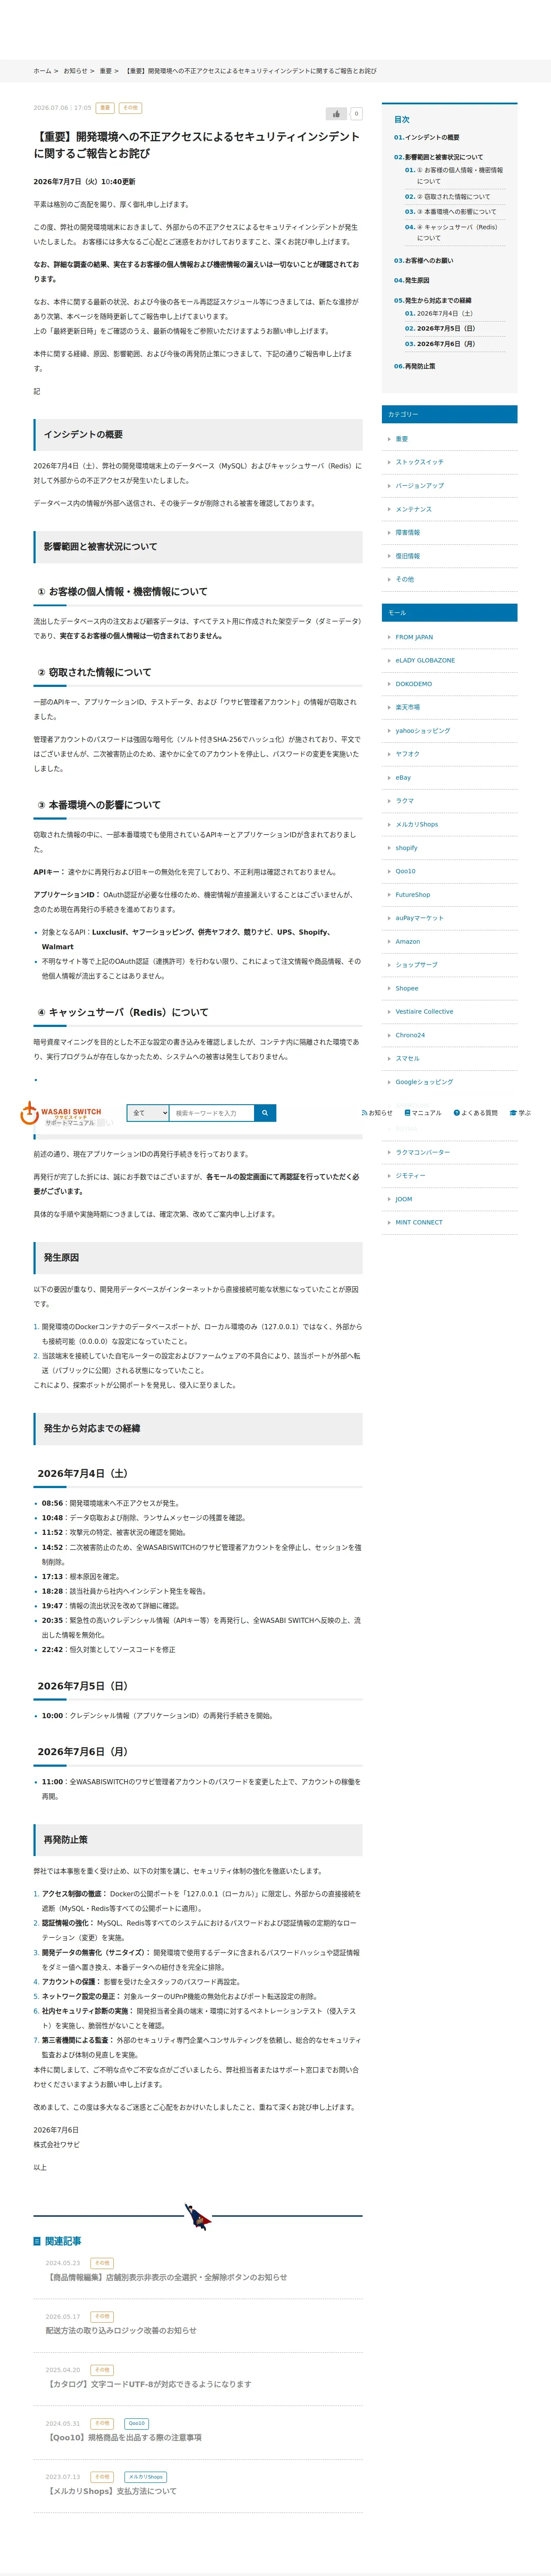This screenshot has height=2576, width=551.
Task: Open related article 【メルカリShops】支払方法について
Action: click(111, 2491)
